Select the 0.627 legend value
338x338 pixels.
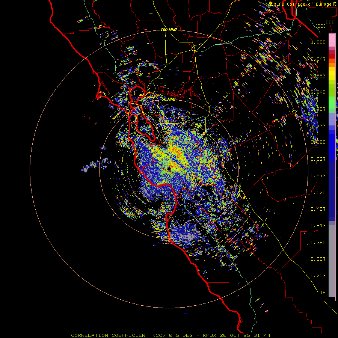318,159
